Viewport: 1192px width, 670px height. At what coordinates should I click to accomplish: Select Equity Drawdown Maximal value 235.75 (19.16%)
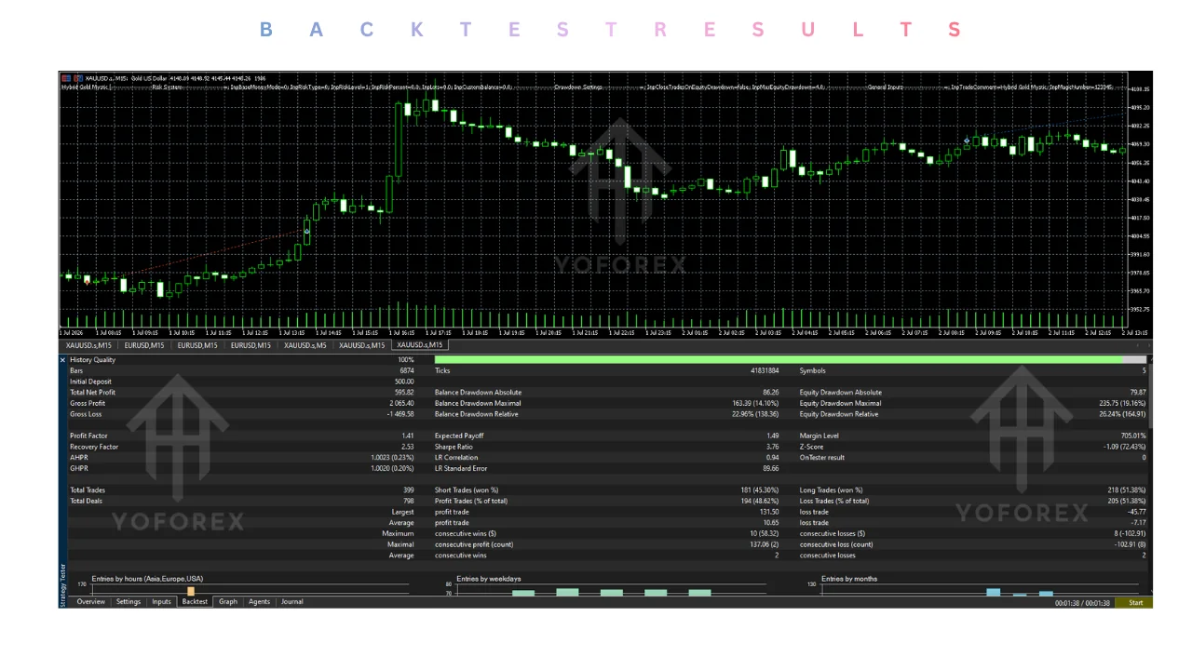coord(1120,404)
